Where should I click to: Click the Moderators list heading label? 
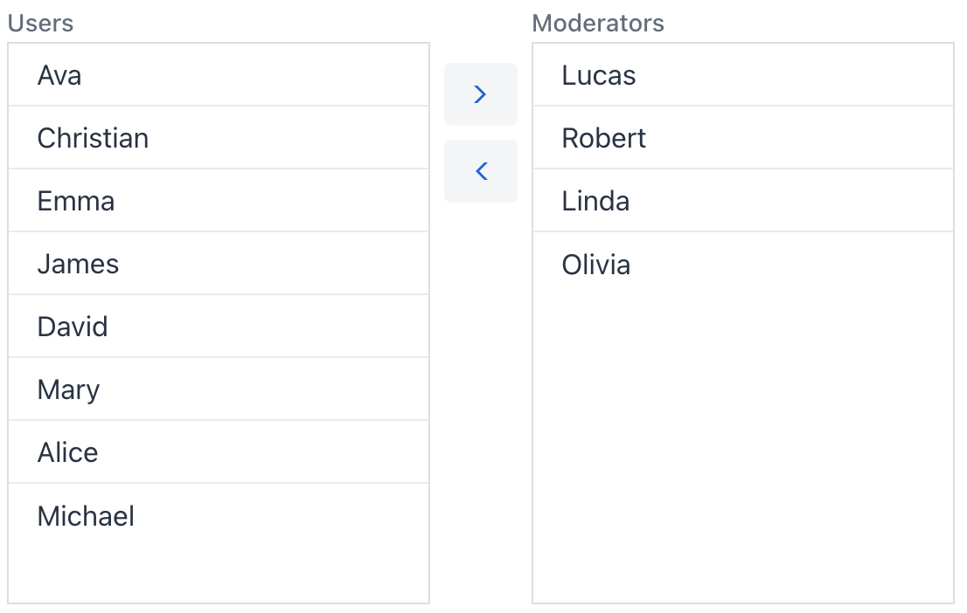(598, 23)
